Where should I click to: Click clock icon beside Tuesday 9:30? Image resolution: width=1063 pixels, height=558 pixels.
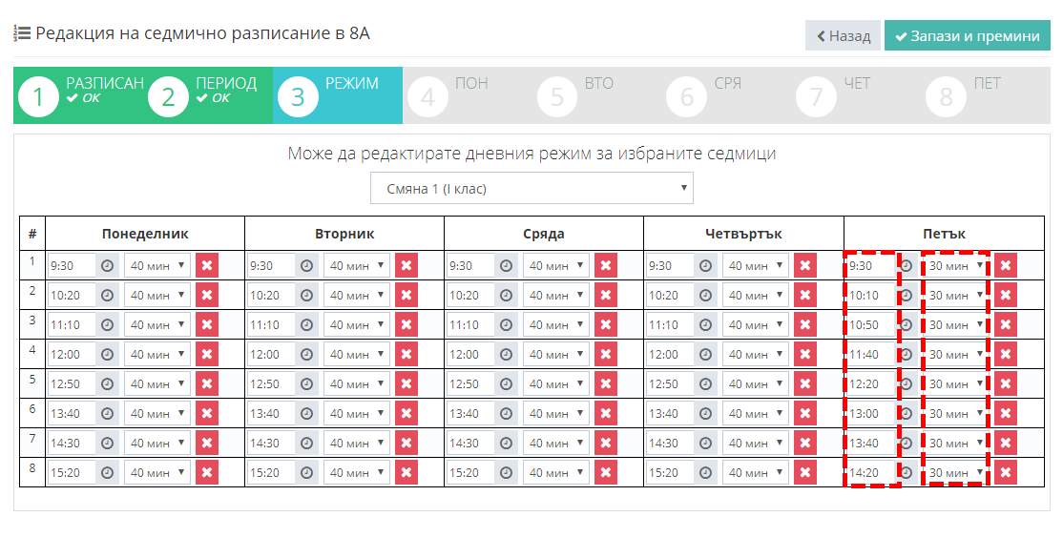click(x=307, y=266)
